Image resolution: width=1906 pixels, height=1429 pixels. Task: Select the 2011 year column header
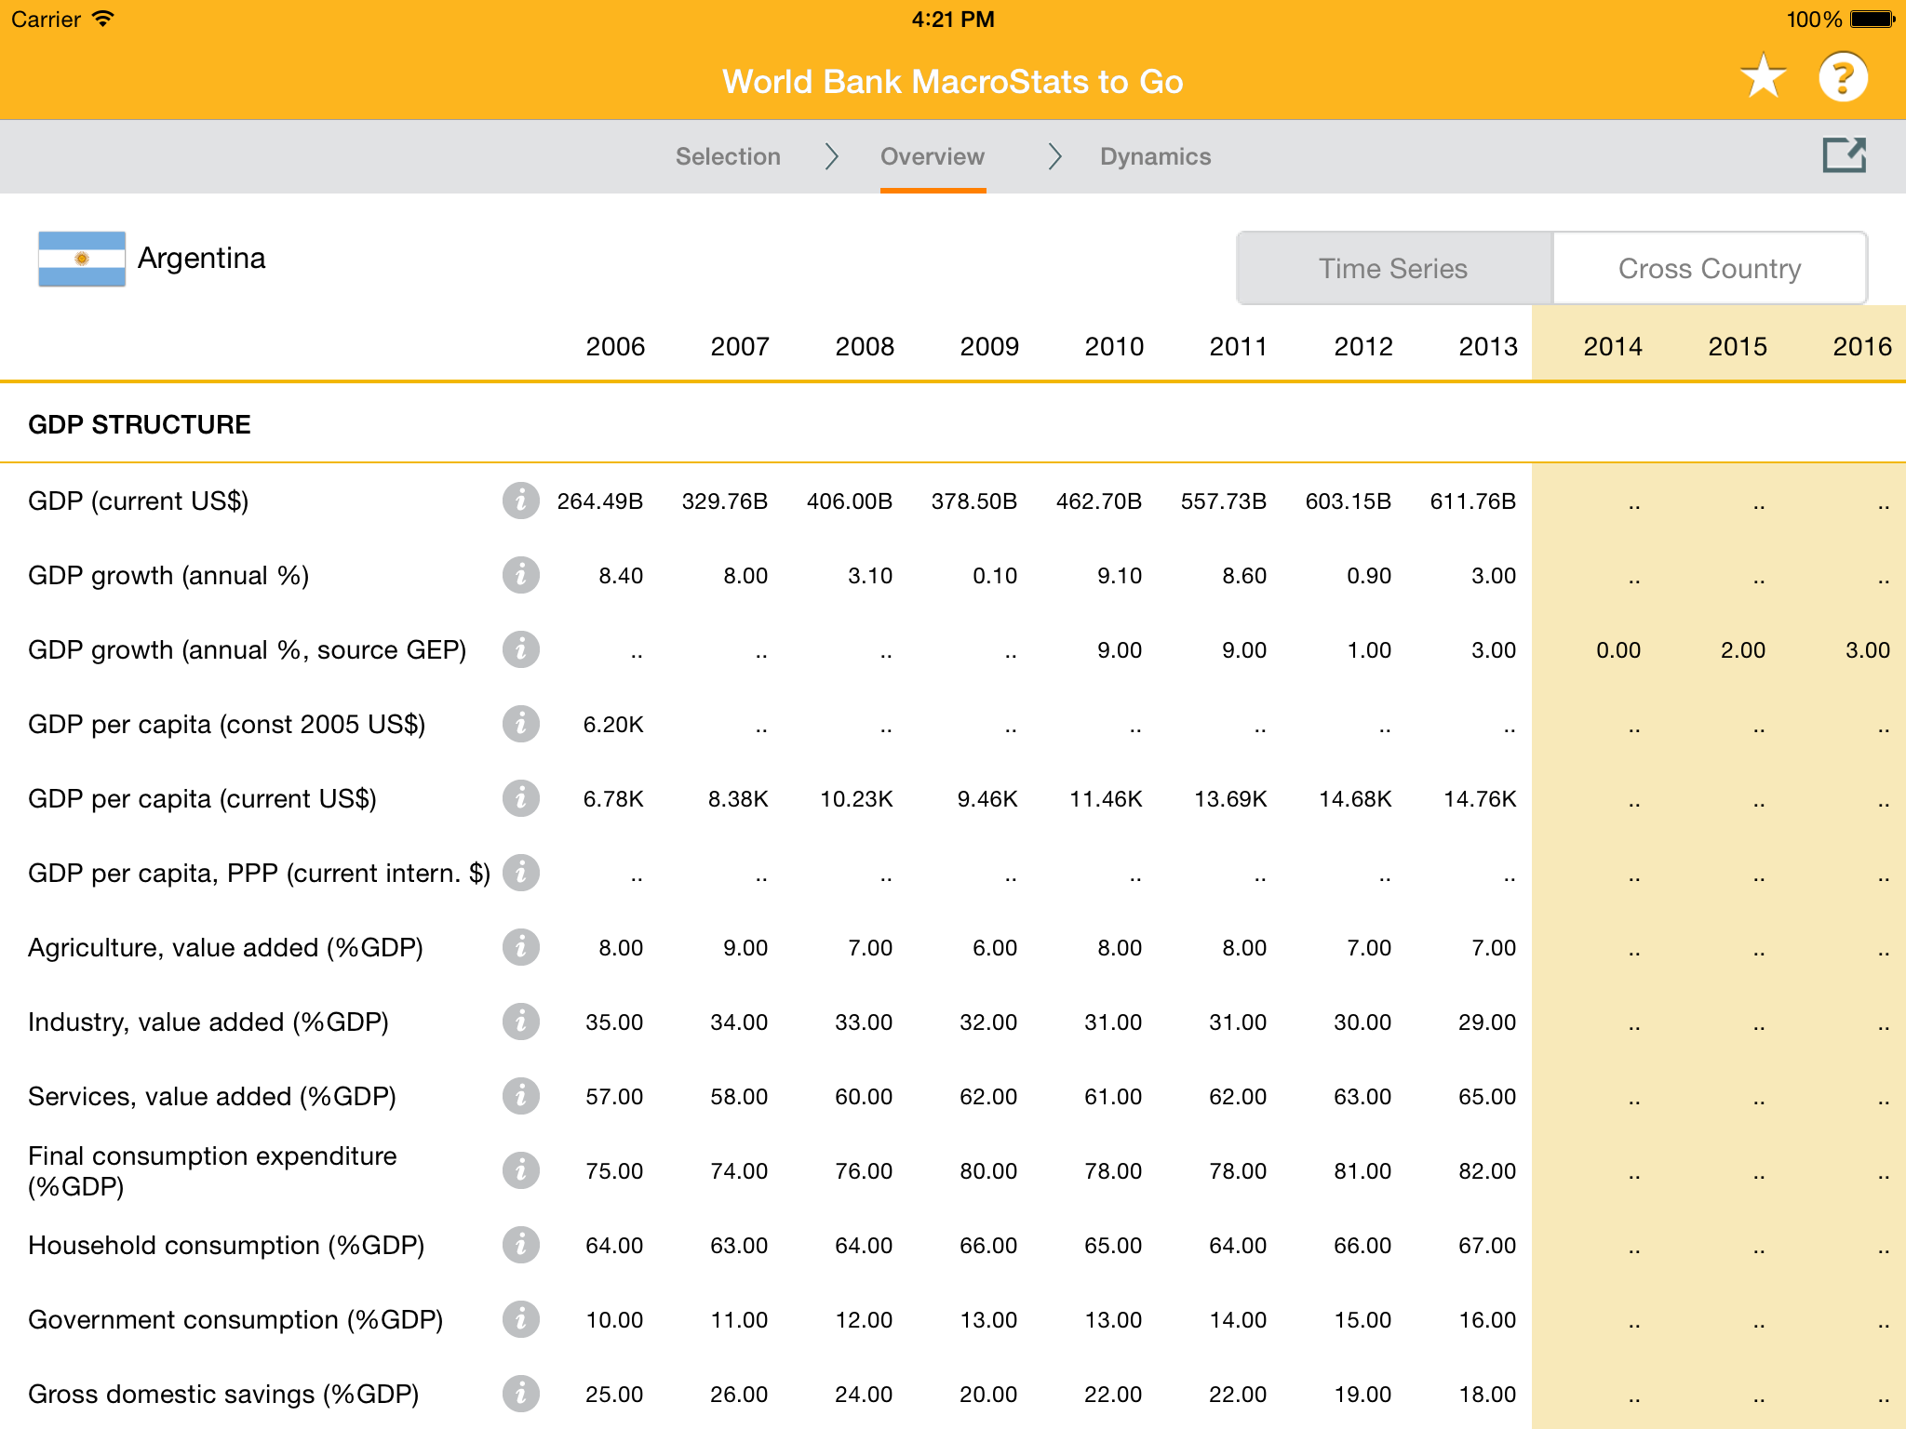[x=1239, y=346]
